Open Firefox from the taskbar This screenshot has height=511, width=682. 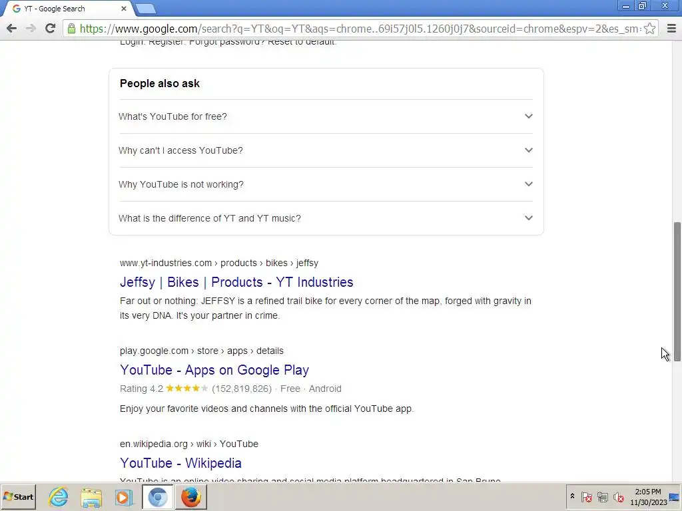(191, 496)
